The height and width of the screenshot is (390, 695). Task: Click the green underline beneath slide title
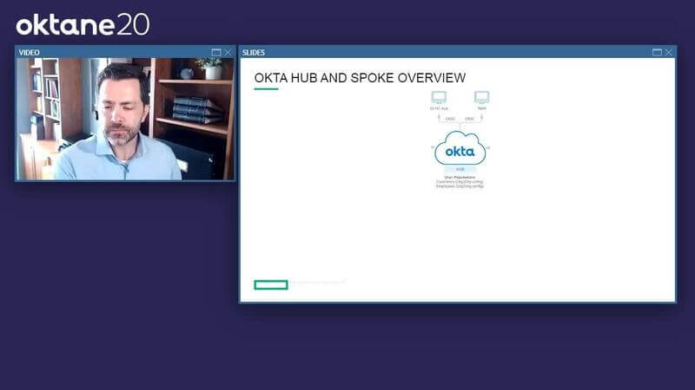266,88
